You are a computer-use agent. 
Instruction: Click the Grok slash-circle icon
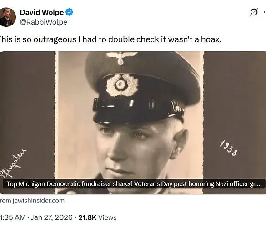254,12
